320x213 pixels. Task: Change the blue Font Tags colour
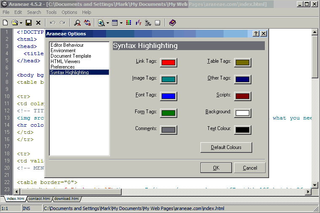point(168,96)
